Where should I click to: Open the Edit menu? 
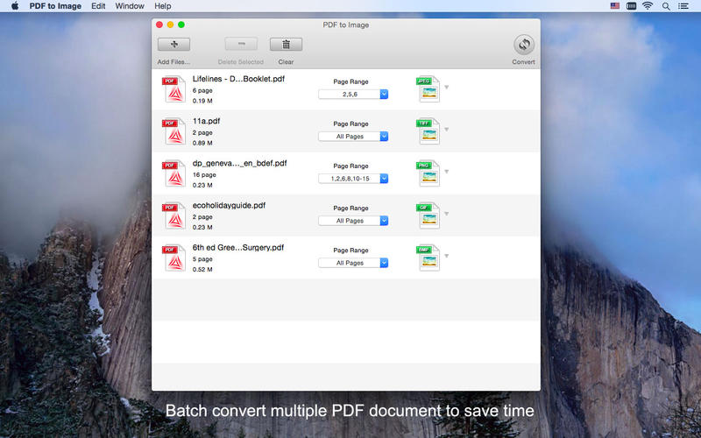click(98, 6)
